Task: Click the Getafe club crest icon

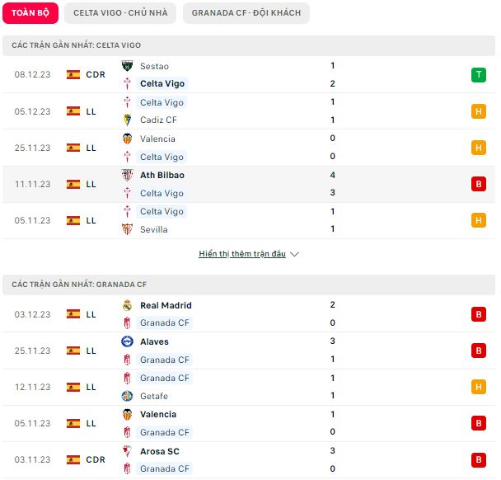Action: [127, 396]
